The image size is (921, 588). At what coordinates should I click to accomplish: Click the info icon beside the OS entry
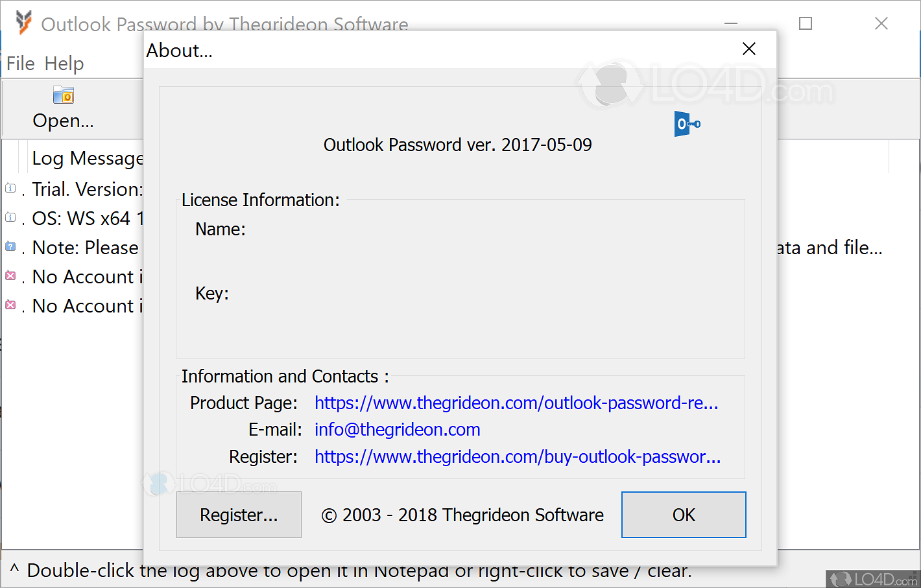pyautogui.click(x=10, y=218)
